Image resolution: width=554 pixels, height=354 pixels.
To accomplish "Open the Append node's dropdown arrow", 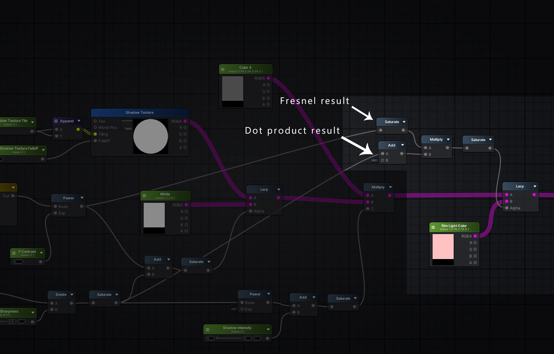I will [79, 121].
